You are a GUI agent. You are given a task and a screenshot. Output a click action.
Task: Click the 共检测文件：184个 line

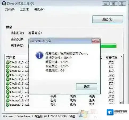[x=59, y=58]
